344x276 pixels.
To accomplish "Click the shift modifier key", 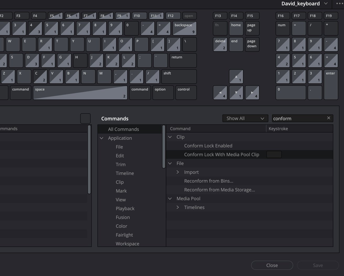I will 179,76.
